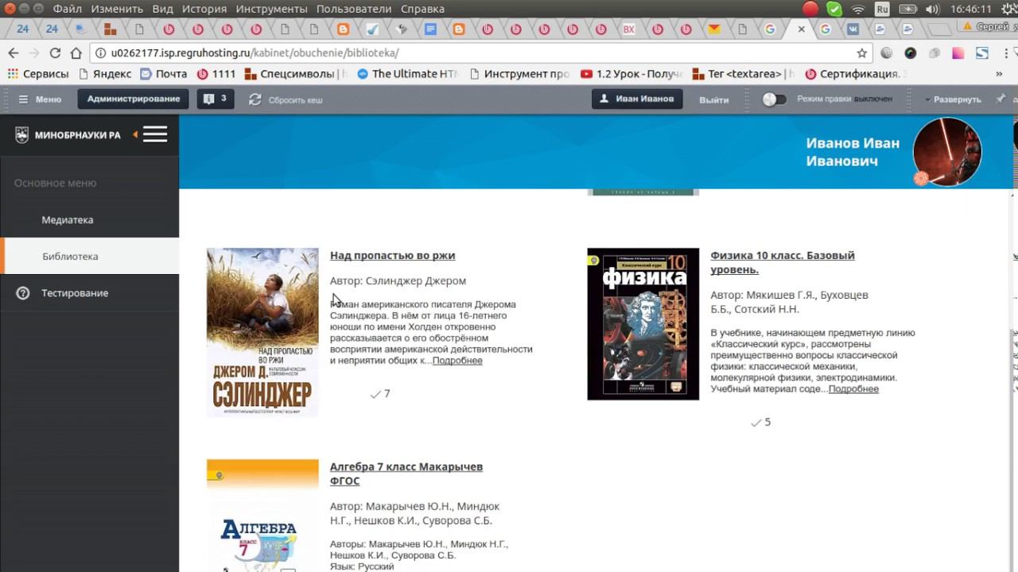Bookmark this page with the star

tap(861, 53)
